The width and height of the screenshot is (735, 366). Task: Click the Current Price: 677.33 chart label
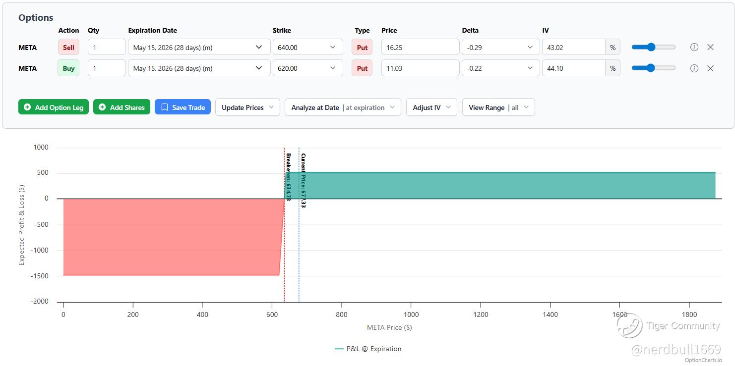(303, 180)
